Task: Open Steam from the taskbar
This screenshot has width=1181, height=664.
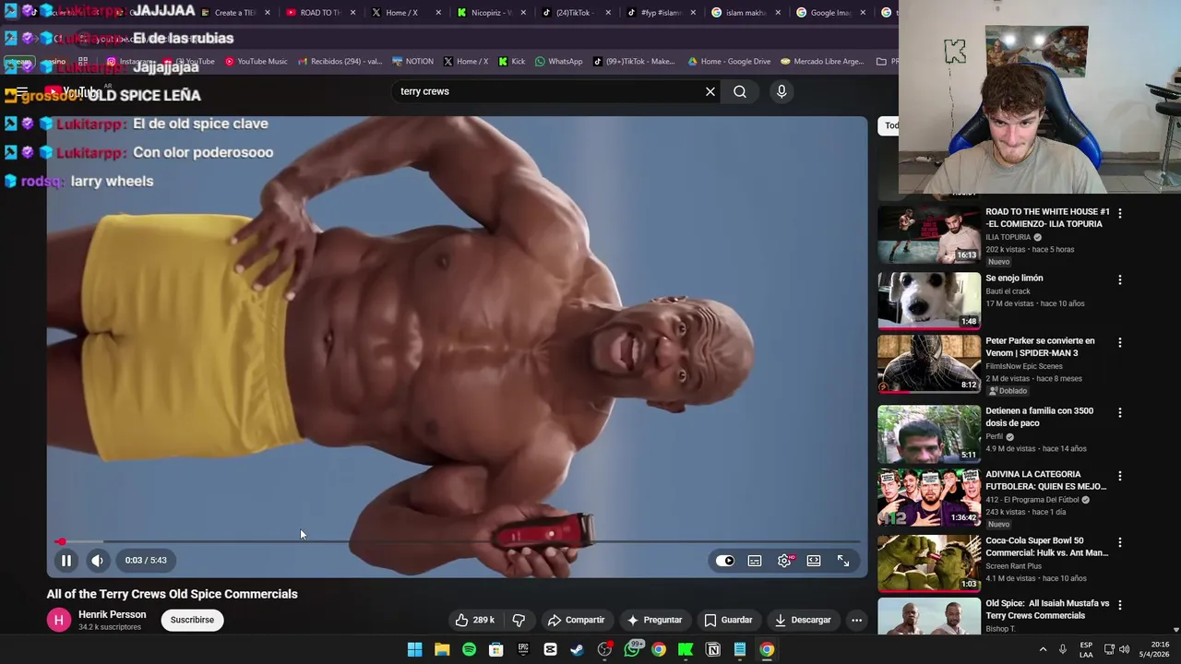Action: pos(578,649)
